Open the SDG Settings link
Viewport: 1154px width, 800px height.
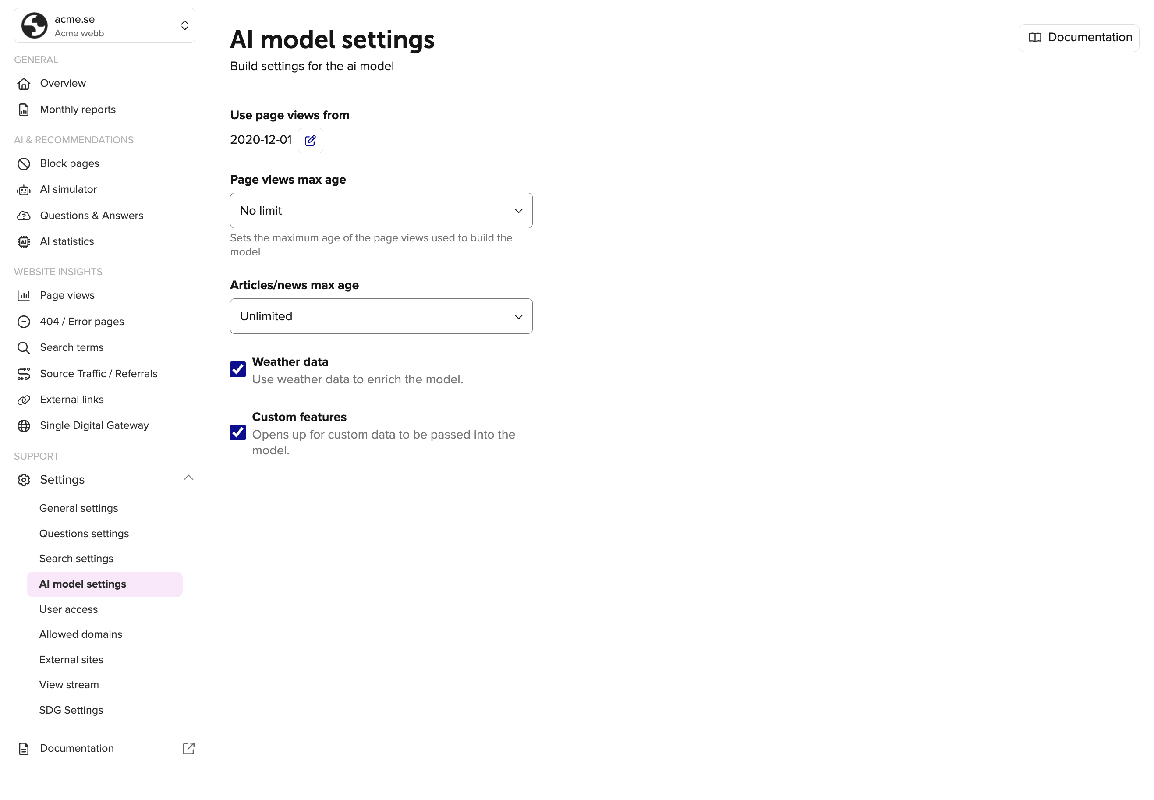coord(71,710)
